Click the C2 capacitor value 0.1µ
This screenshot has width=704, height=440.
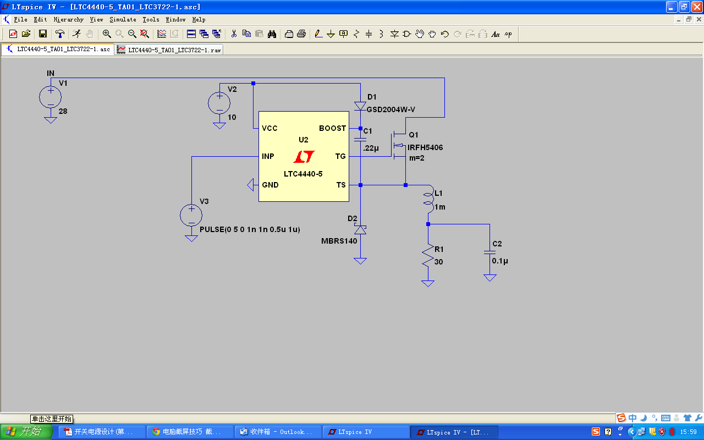click(x=500, y=261)
